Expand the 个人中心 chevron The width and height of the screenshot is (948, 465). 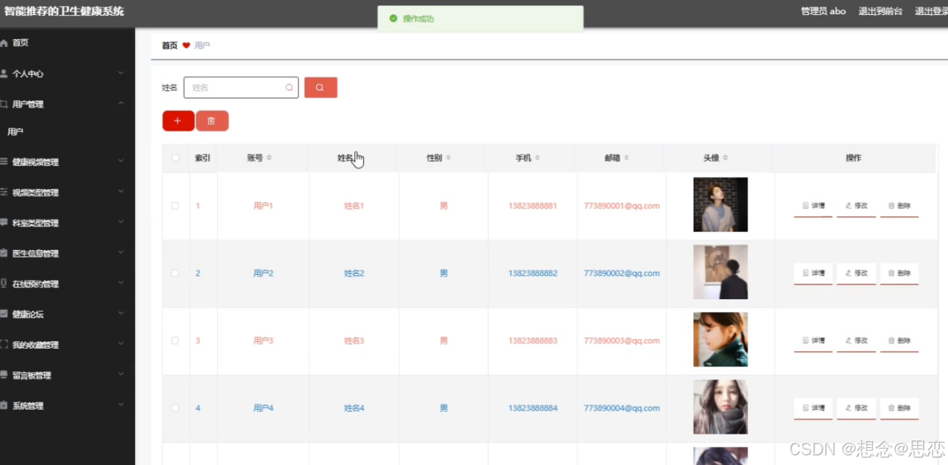(121, 73)
